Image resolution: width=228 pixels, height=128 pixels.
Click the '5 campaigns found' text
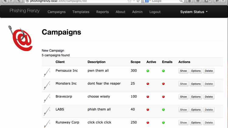56,55
